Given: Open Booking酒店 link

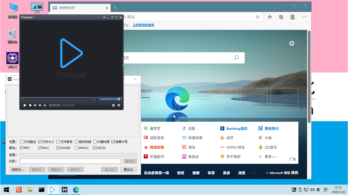Looking at the screenshot, I should point(234,129).
